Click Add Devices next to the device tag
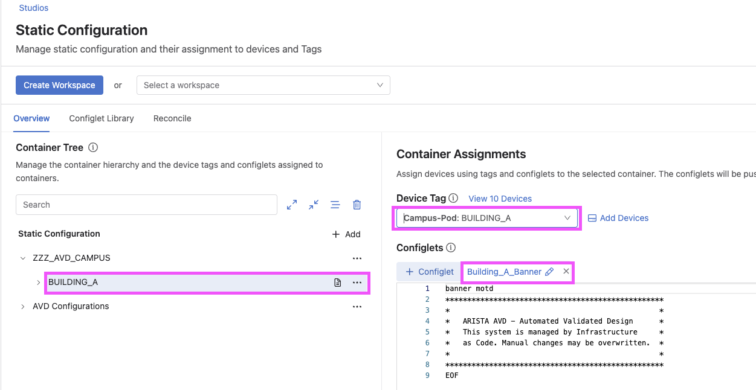The image size is (756, 390). point(618,217)
